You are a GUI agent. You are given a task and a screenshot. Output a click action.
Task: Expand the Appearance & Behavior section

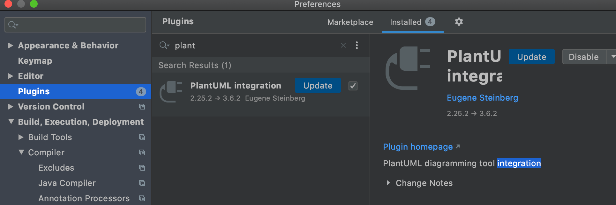click(x=11, y=46)
